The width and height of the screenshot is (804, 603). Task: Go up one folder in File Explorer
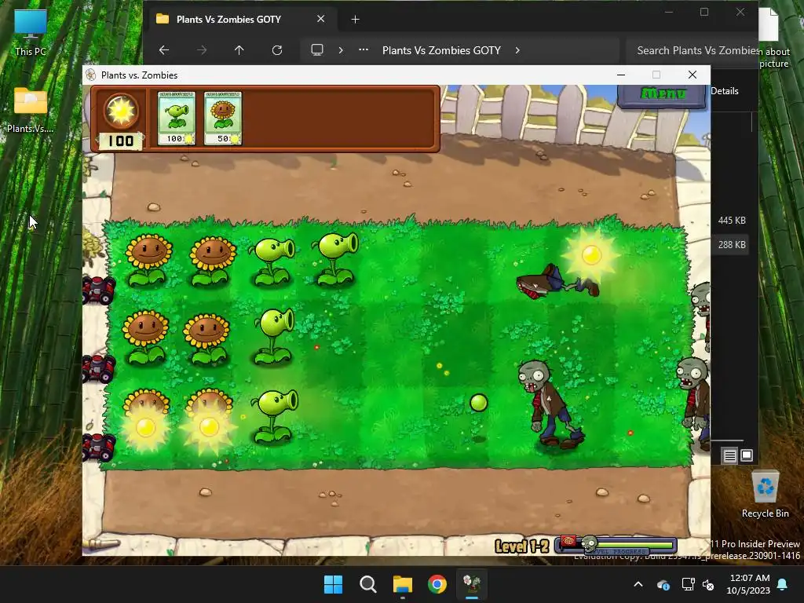tap(239, 50)
